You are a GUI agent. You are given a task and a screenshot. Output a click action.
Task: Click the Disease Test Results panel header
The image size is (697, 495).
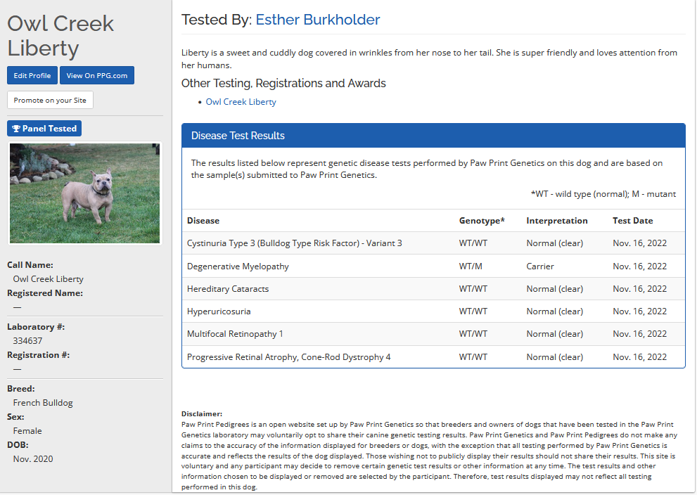tap(433, 136)
